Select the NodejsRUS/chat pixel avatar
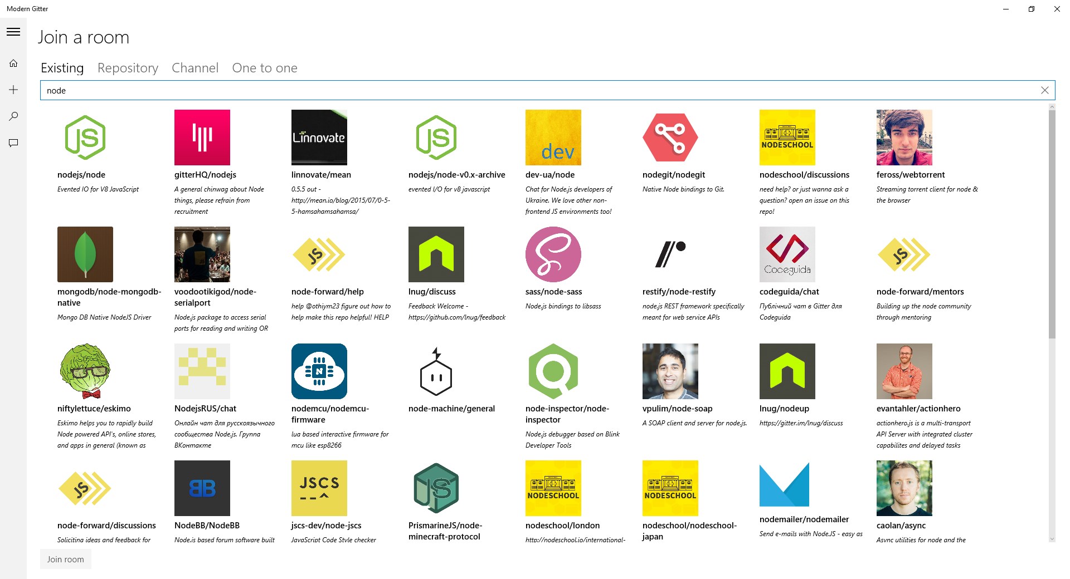Viewport: 1070px width, 579px height. tap(202, 371)
